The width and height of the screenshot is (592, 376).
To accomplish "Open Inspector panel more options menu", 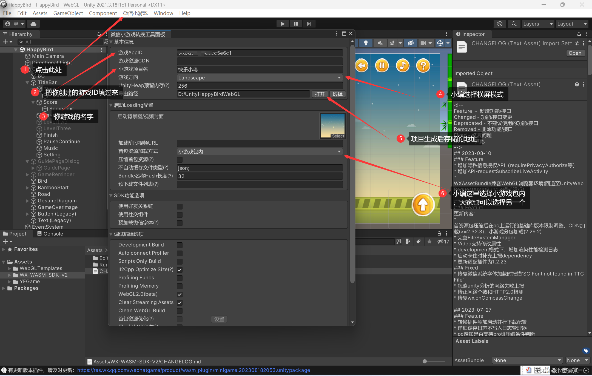I will click(x=586, y=34).
